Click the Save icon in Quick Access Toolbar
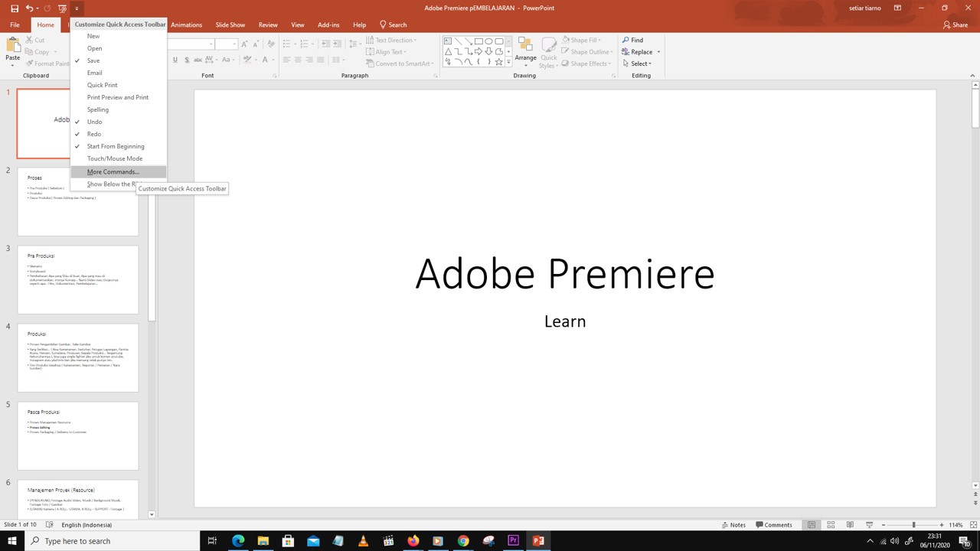This screenshot has width=980, height=551. pos(14,8)
